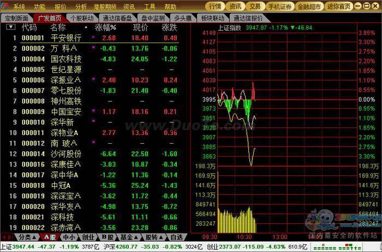This screenshot has height=252, width=382.
Task: Open the 系统 menu
Action: pyautogui.click(x=19, y=7)
